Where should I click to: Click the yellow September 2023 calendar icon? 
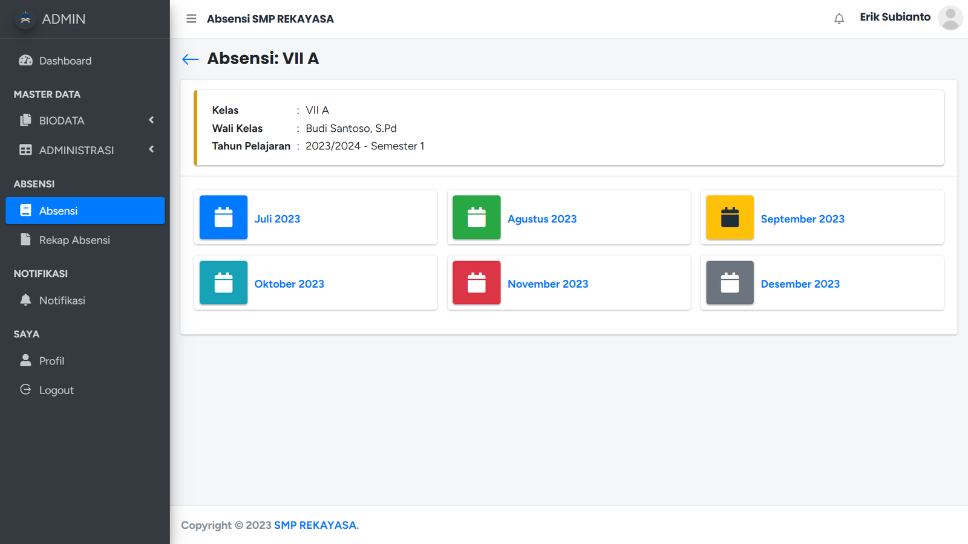[730, 218]
